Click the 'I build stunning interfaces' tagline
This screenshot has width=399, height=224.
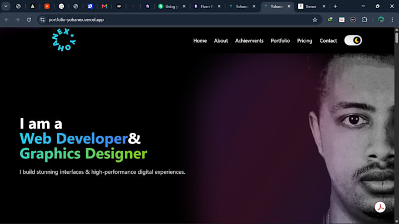102,172
